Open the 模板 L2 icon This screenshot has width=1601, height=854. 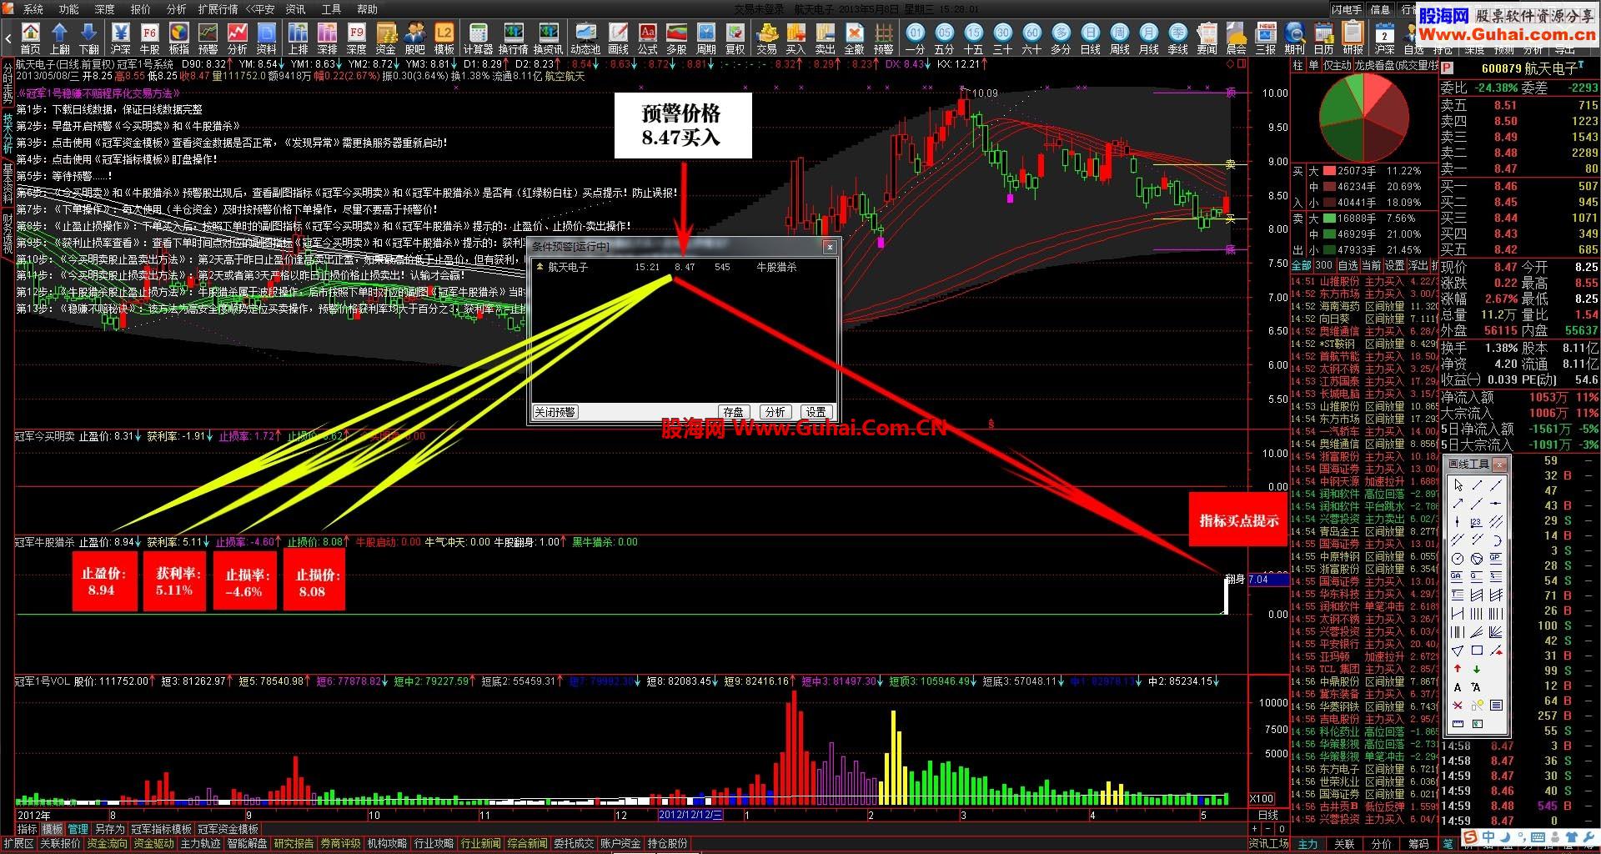(444, 38)
